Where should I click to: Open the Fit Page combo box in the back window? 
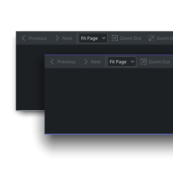93,38
